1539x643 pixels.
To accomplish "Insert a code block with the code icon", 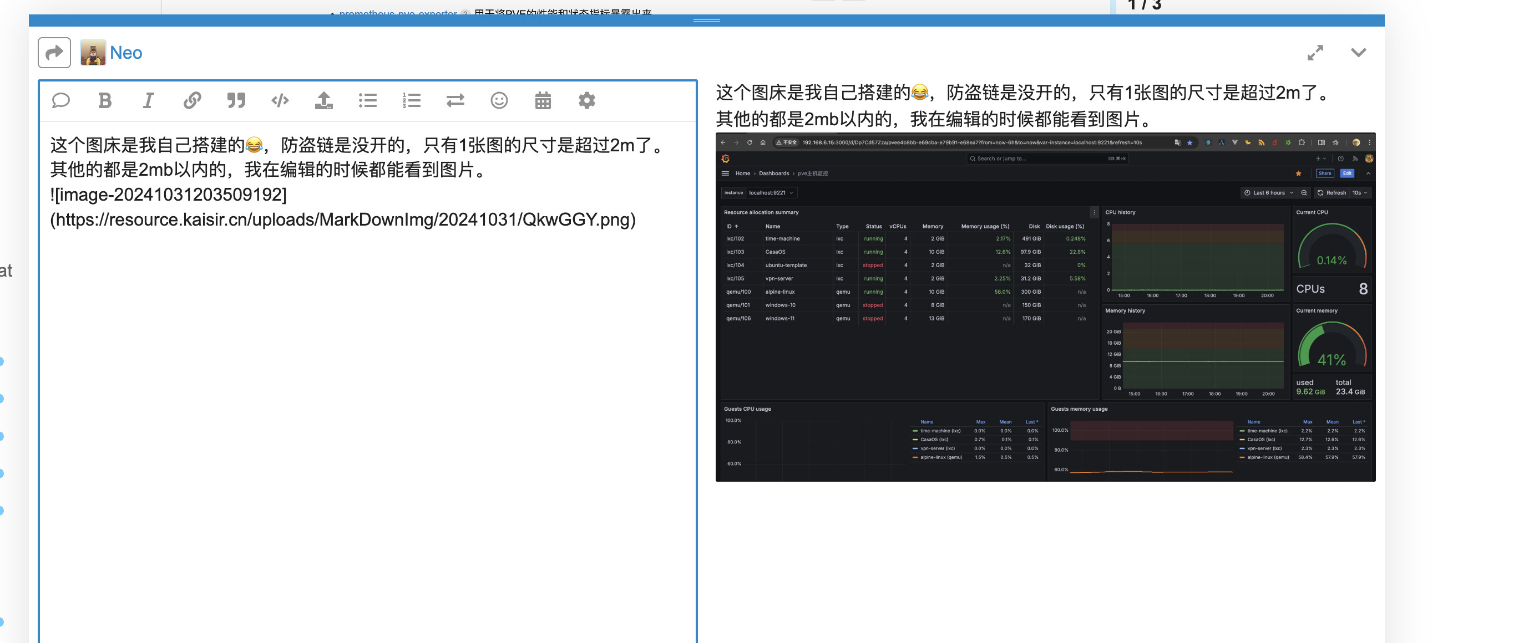I will (x=280, y=100).
